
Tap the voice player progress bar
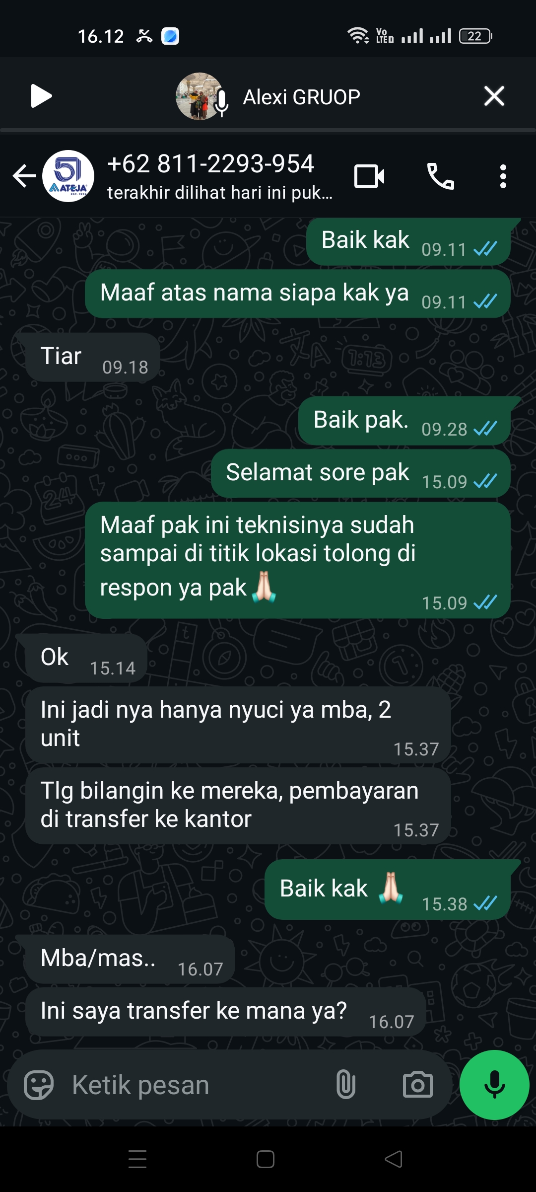click(x=268, y=131)
